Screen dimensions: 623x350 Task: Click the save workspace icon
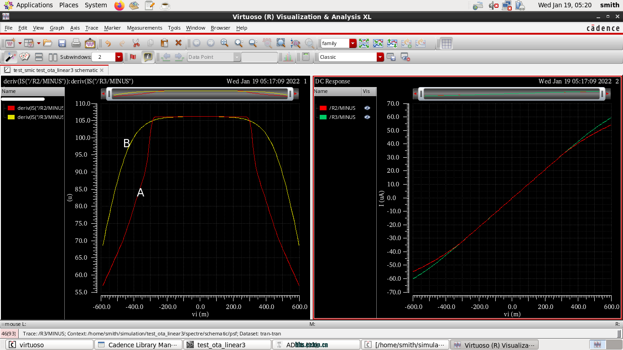pyautogui.click(x=391, y=57)
